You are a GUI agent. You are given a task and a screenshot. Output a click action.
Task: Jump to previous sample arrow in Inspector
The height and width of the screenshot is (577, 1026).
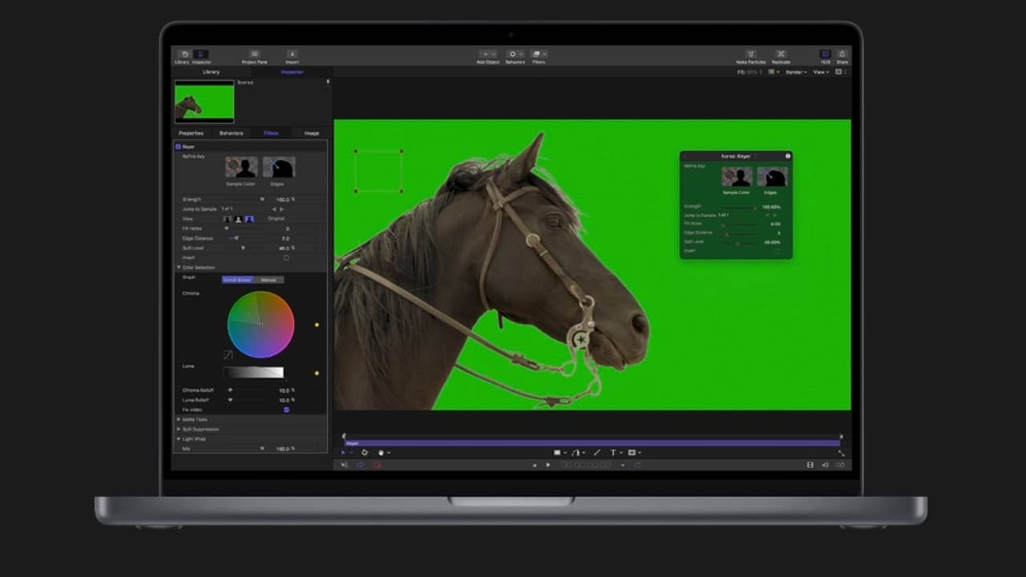[273, 209]
